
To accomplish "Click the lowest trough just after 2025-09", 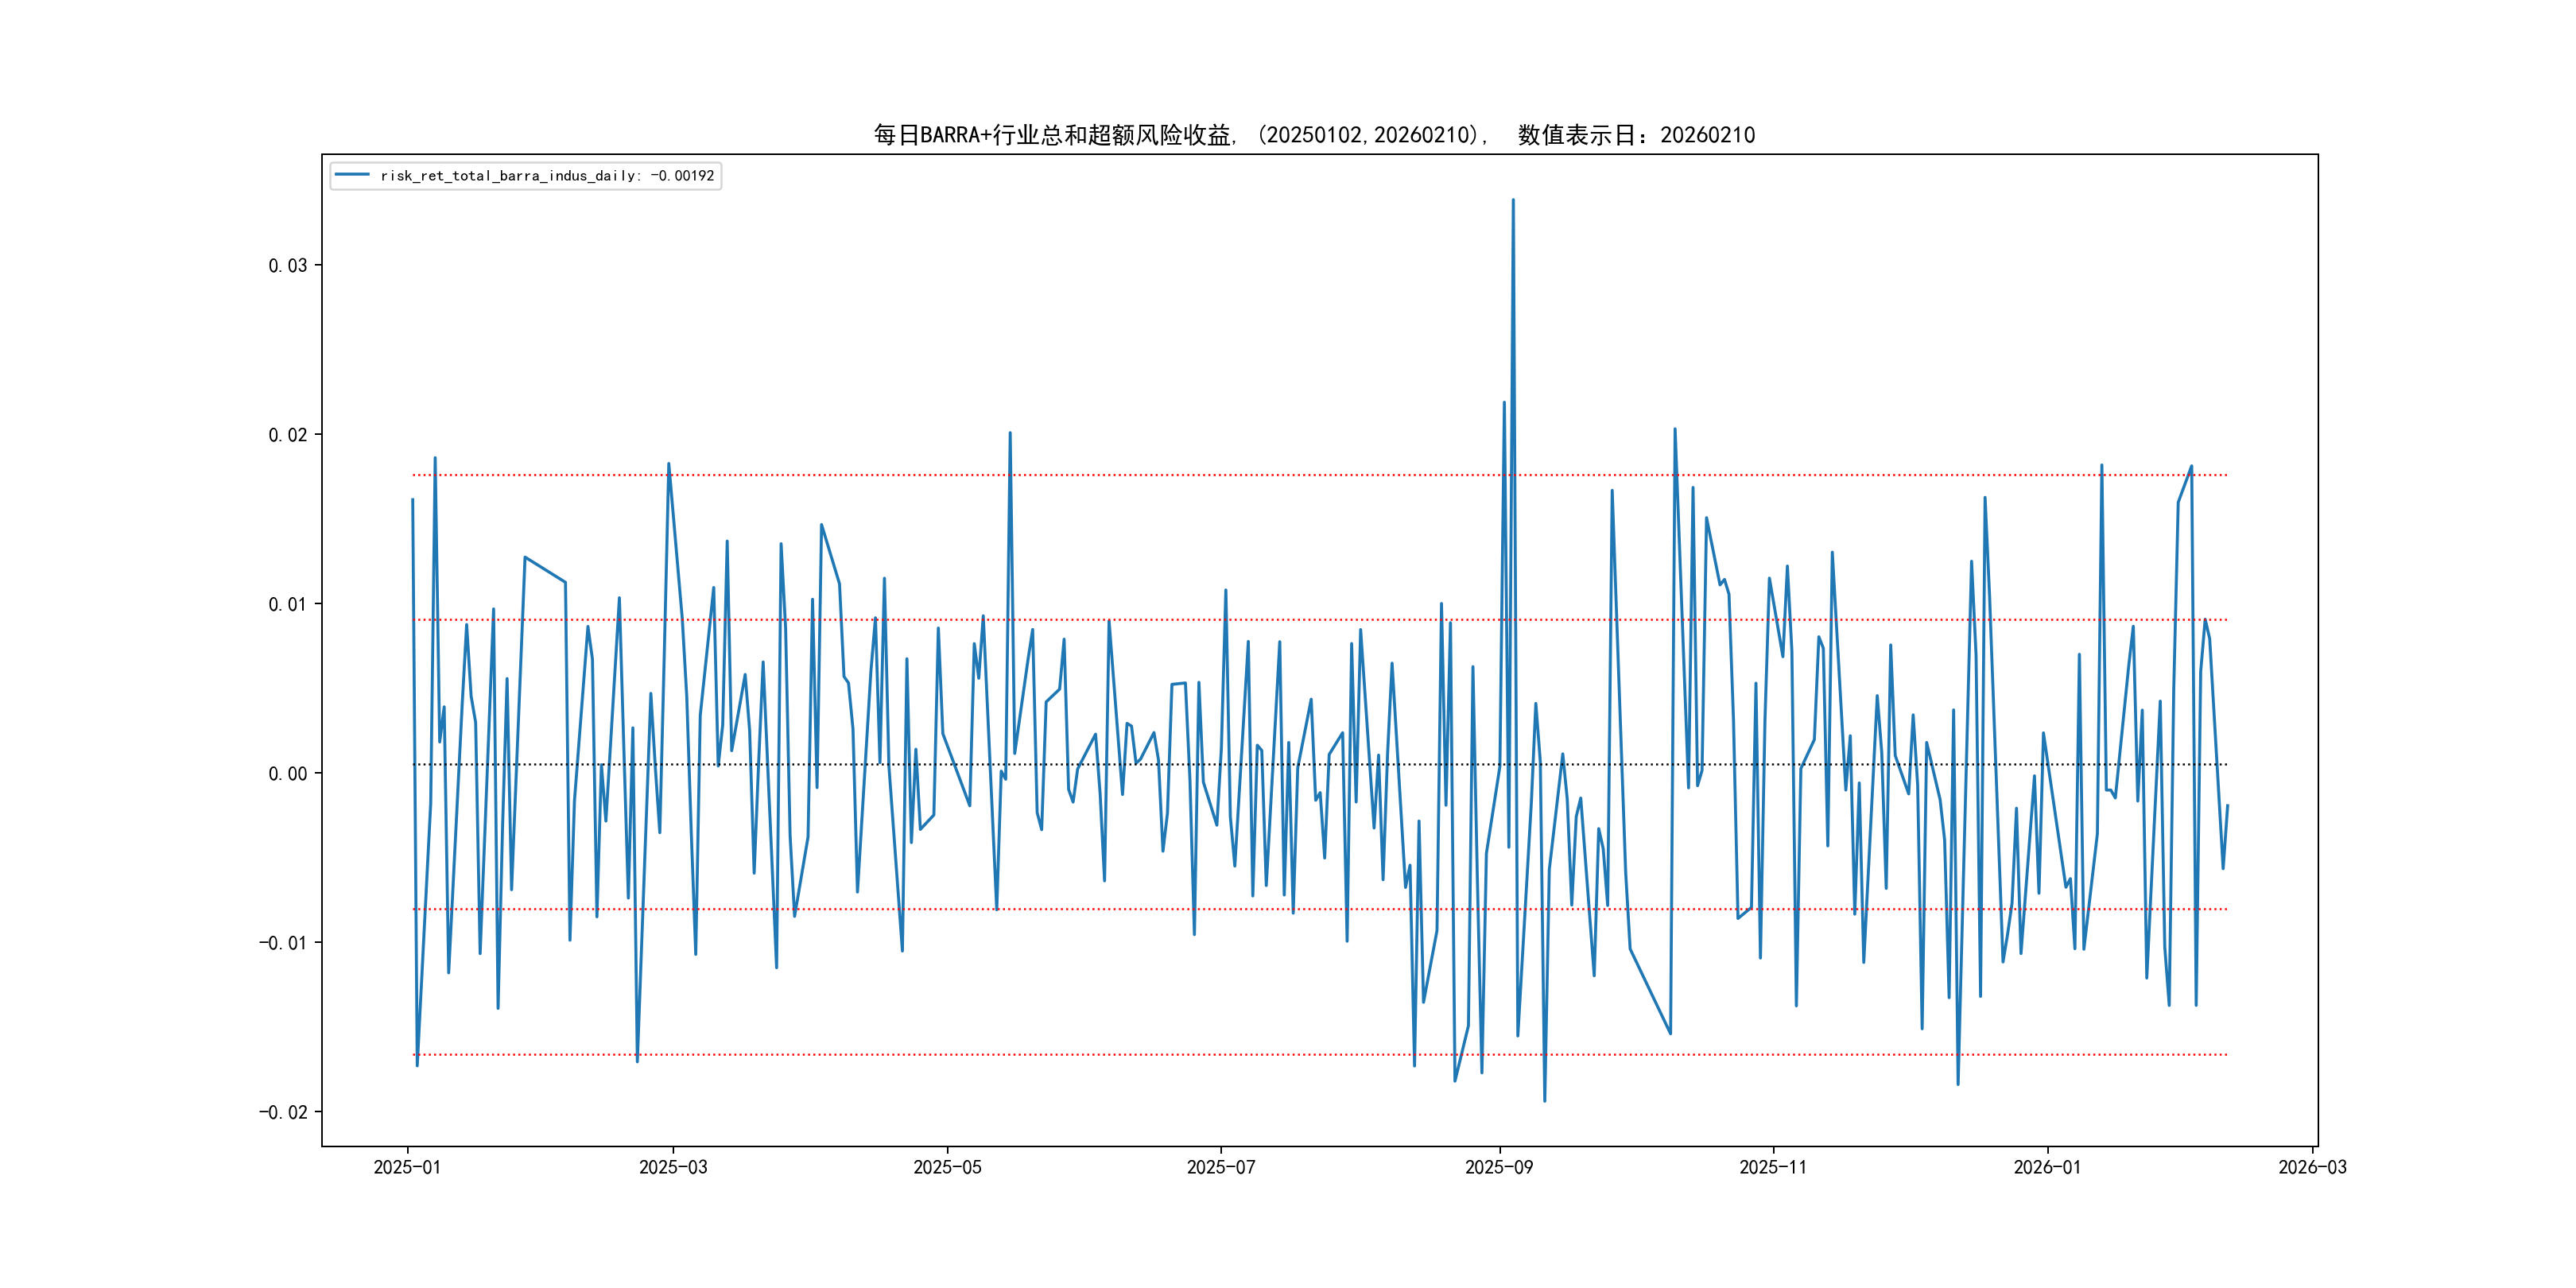I will click(x=1544, y=1101).
